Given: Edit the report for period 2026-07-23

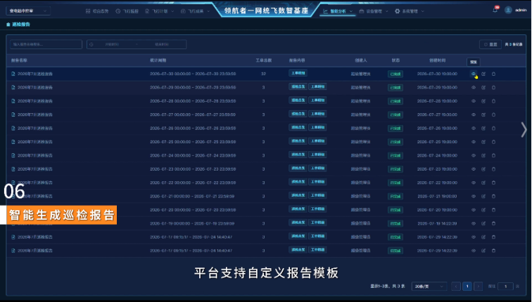Looking at the screenshot, I should pyautogui.click(x=483, y=169).
